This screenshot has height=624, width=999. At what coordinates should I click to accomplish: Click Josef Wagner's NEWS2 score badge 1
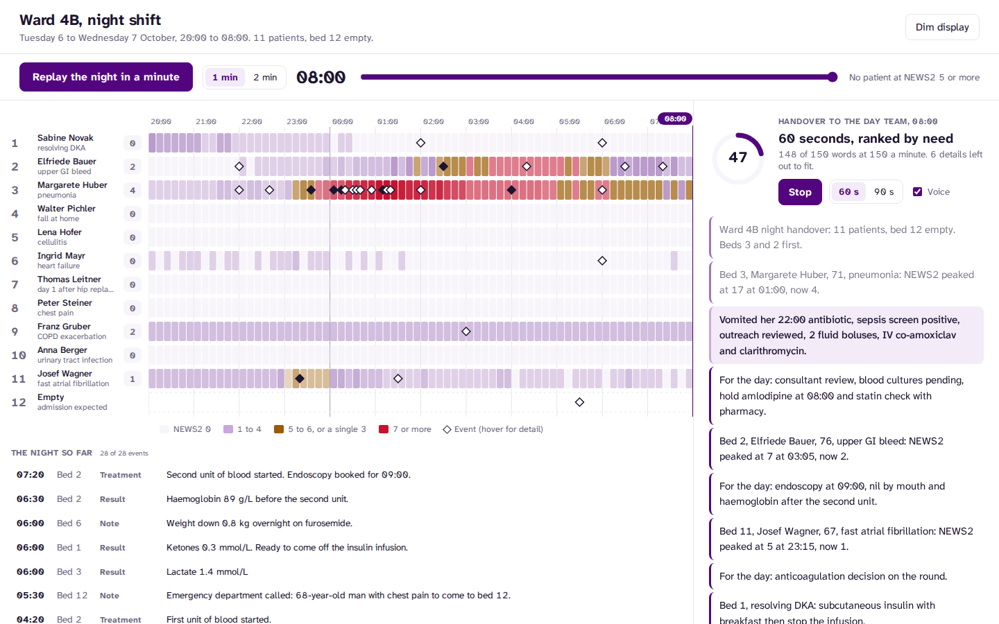133,379
